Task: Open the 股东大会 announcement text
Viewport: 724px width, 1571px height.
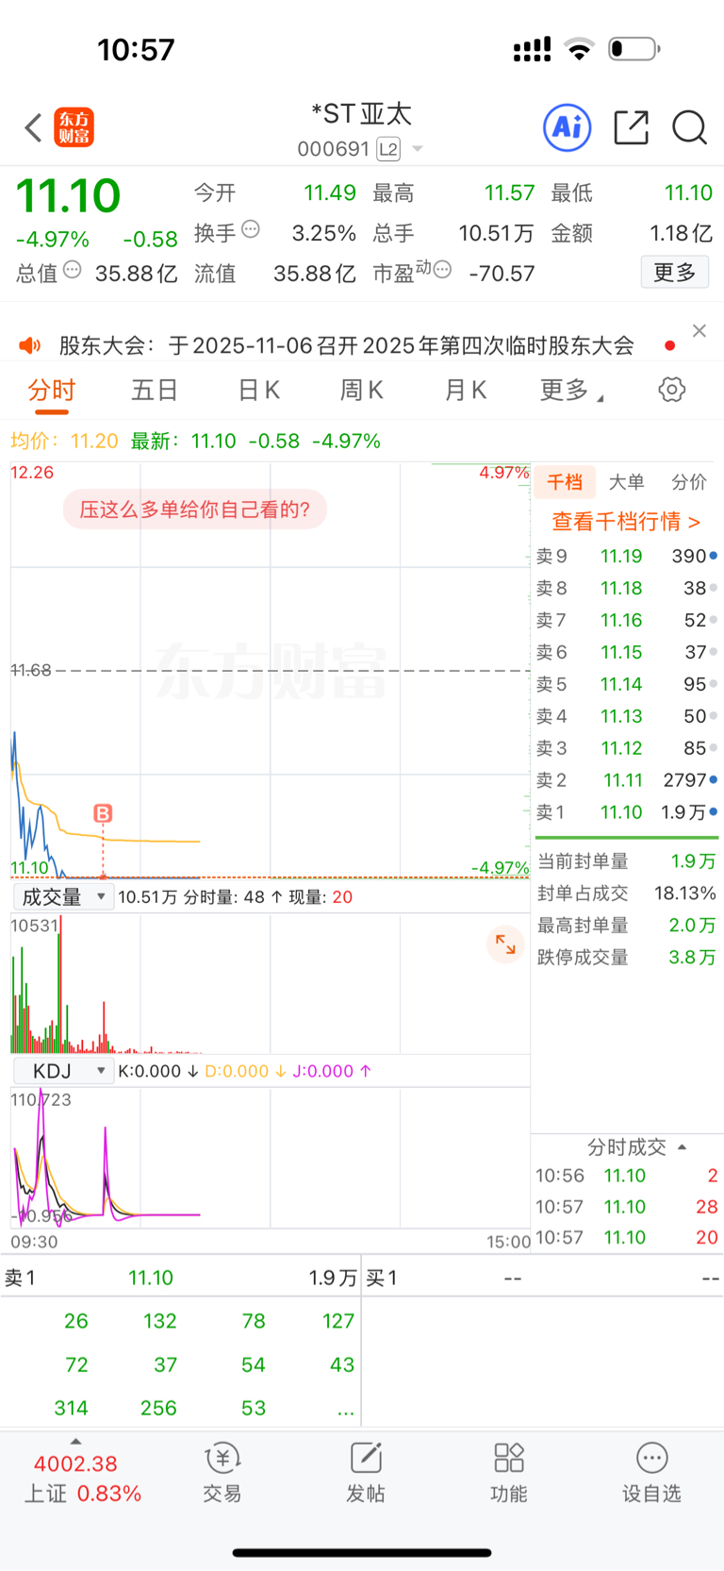Action: pyautogui.click(x=347, y=345)
